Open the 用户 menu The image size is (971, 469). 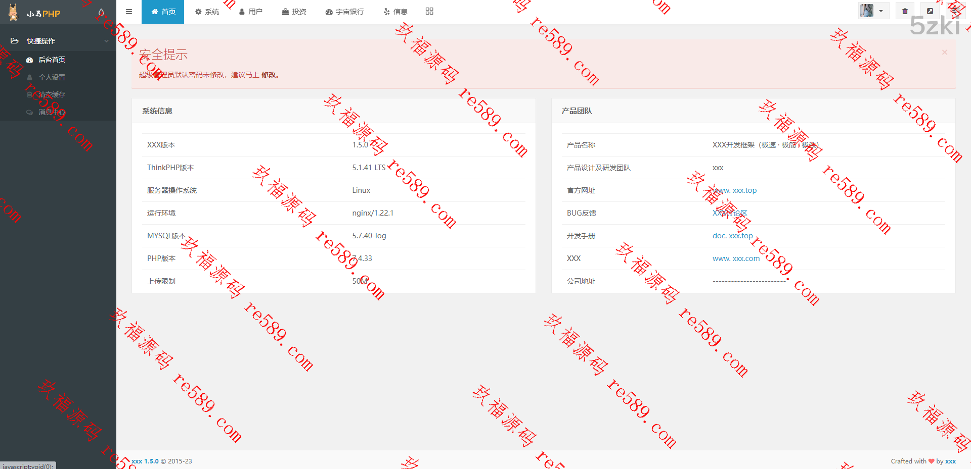click(250, 12)
